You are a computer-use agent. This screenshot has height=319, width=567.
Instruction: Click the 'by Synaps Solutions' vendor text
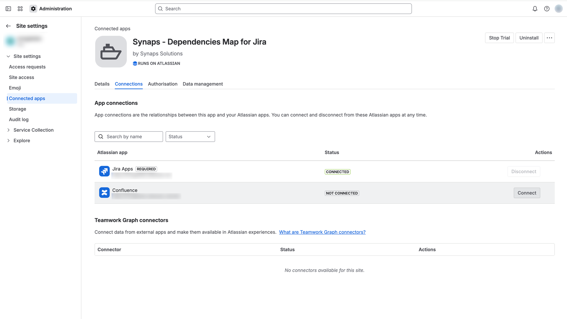(x=158, y=54)
